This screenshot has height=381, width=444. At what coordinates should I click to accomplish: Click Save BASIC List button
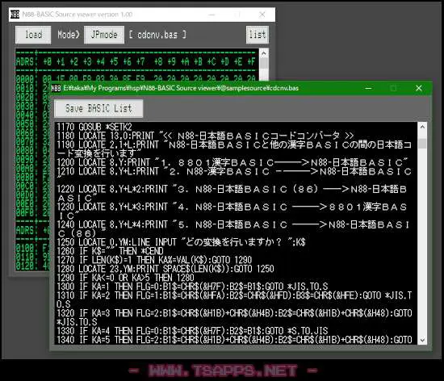(98, 108)
